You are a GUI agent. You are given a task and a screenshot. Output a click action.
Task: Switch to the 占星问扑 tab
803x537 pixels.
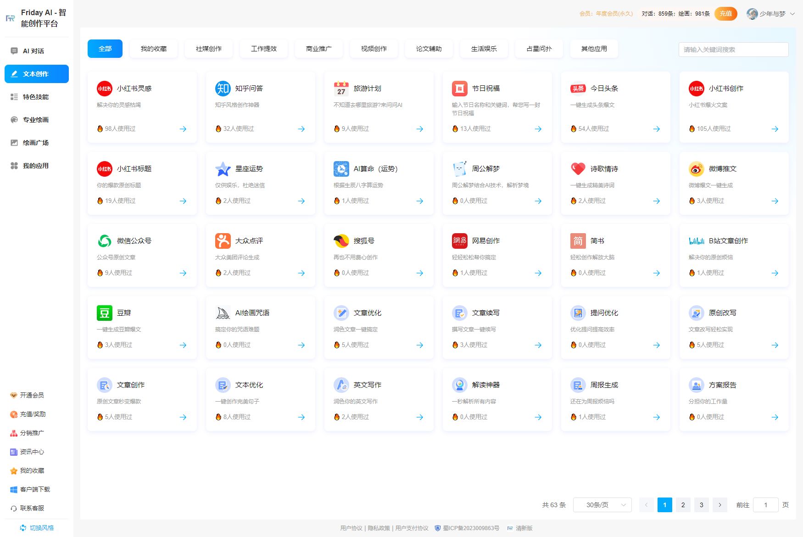pos(539,49)
